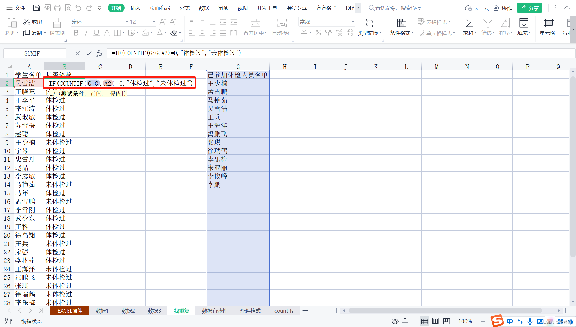Open the Insert Function fx icon
The image size is (576, 327).
click(100, 53)
